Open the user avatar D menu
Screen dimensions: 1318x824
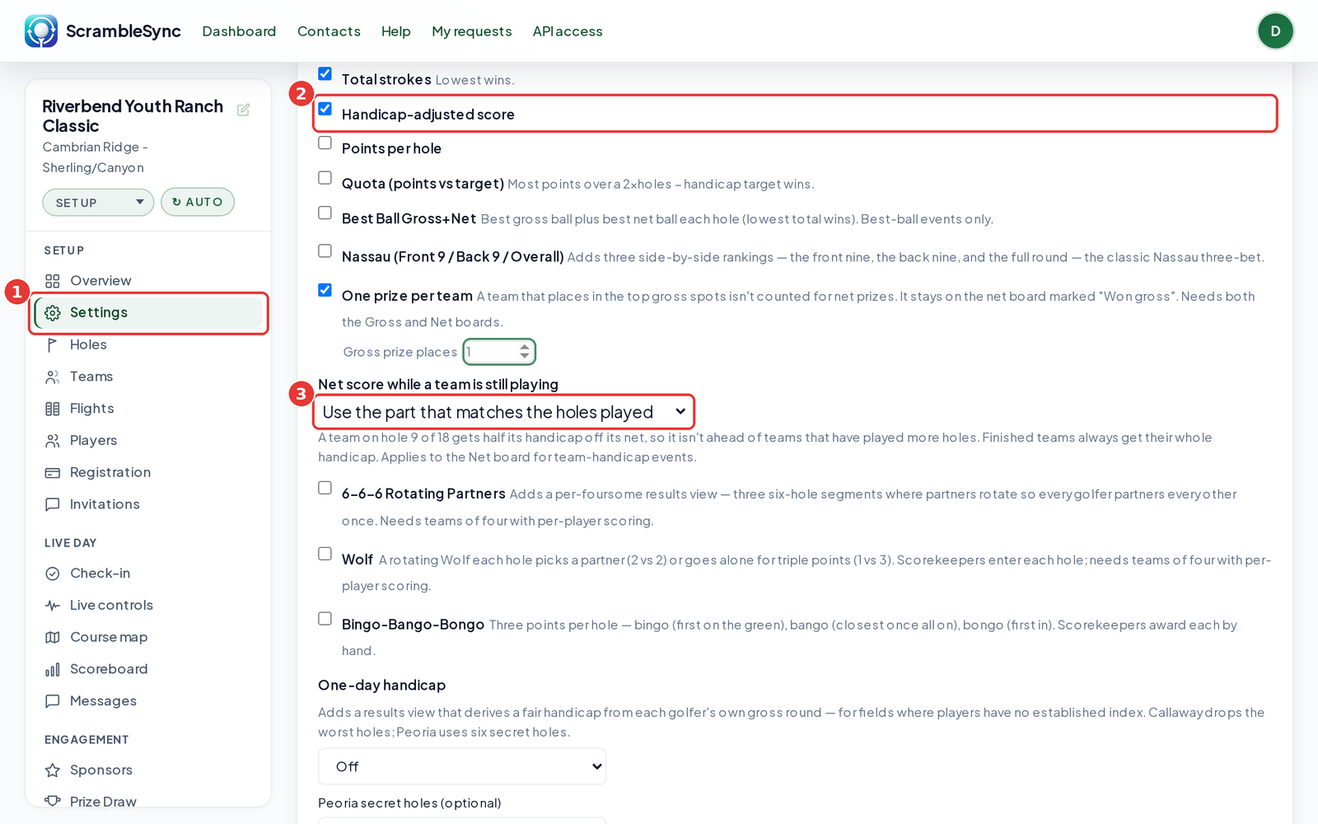tap(1275, 31)
